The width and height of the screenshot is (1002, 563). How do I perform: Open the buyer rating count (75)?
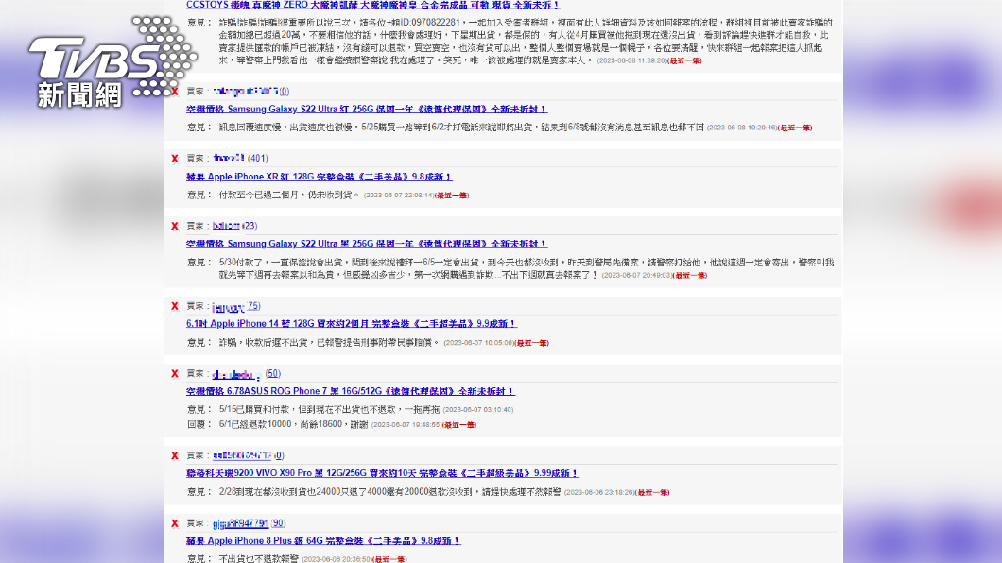(253, 306)
